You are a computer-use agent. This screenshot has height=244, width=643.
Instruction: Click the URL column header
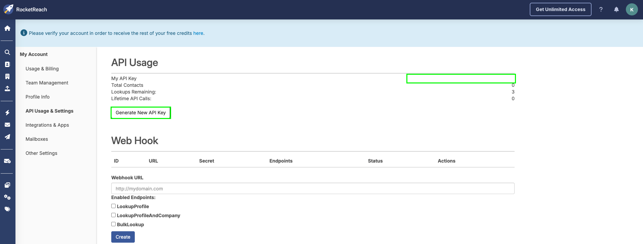(x=153, y=161)
